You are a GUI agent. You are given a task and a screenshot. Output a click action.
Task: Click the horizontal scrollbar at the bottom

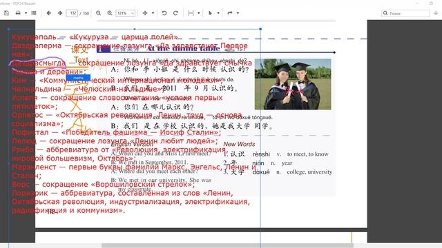coord(227,246)
